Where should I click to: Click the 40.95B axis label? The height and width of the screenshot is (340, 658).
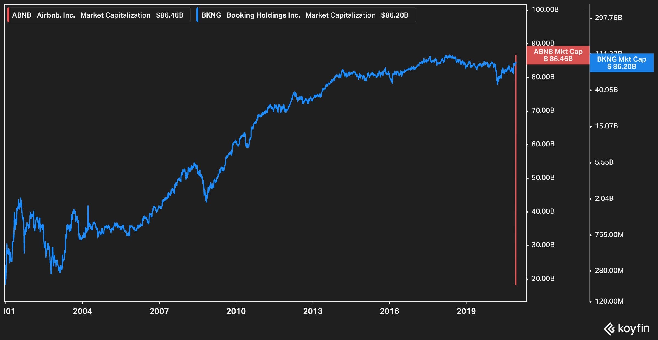pos(606,90)
